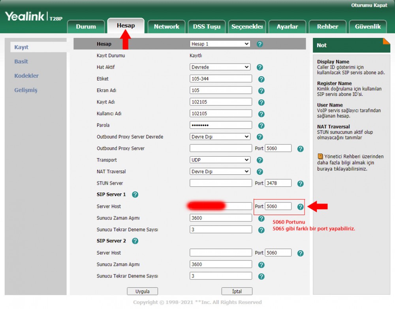Open the Rehber tab

click(x=327, y=27)
